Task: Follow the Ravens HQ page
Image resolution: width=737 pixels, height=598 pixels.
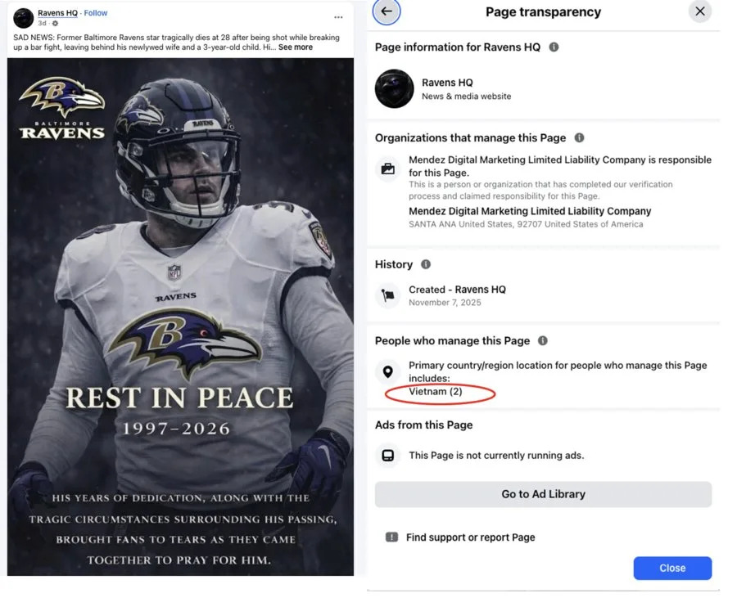Action: [96, 13]
